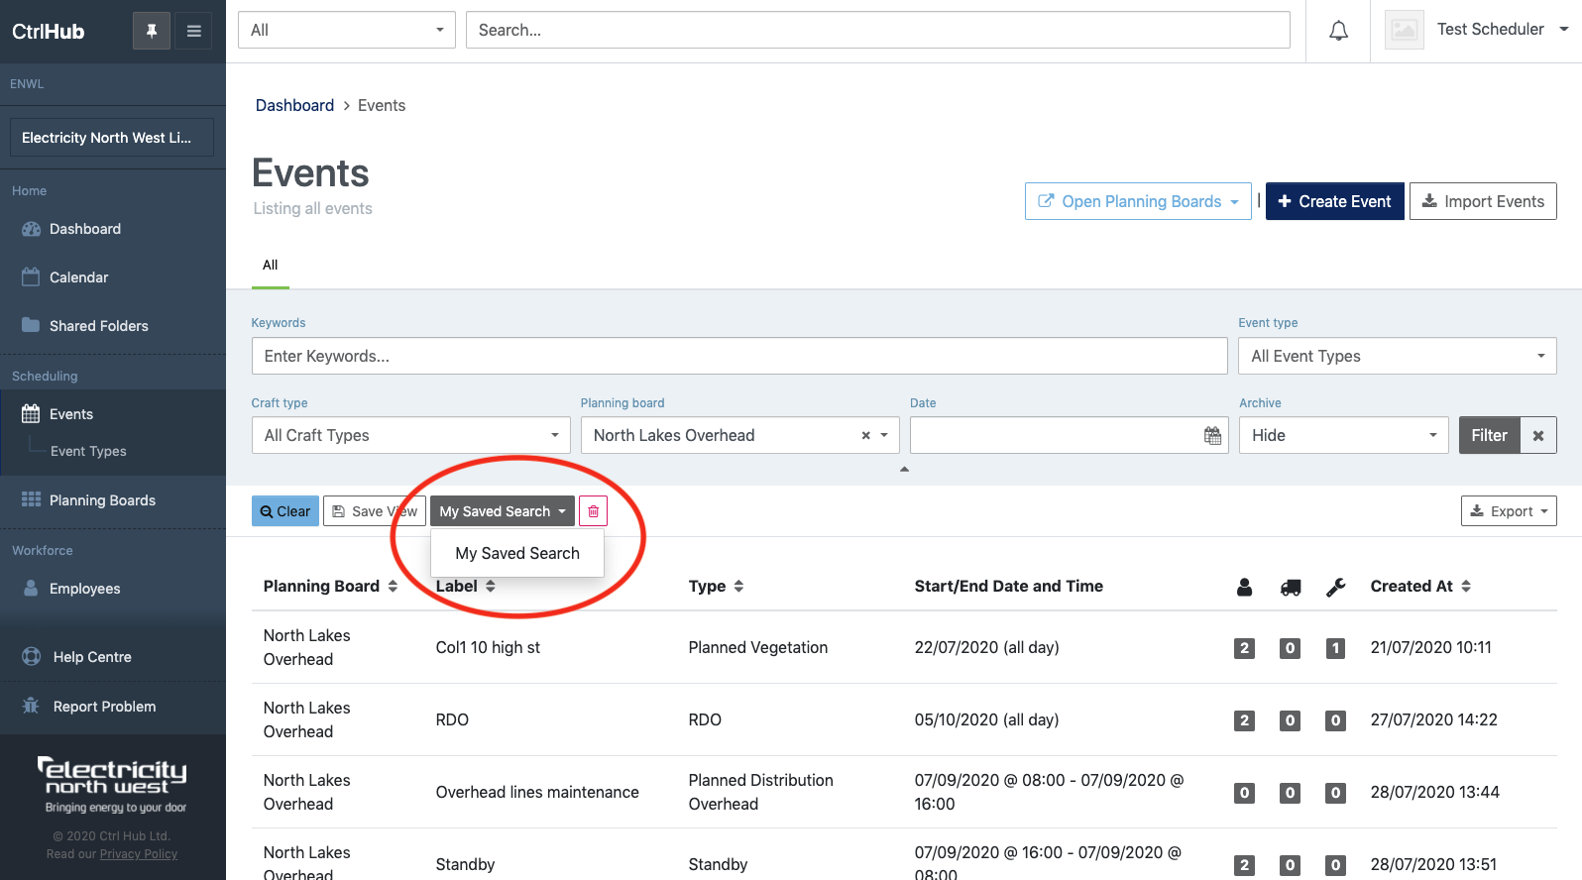Open the Planning board dropdown arrow
Image resolution: width=1582 pixels, height=880 pixels.
[x=884, y=435]
